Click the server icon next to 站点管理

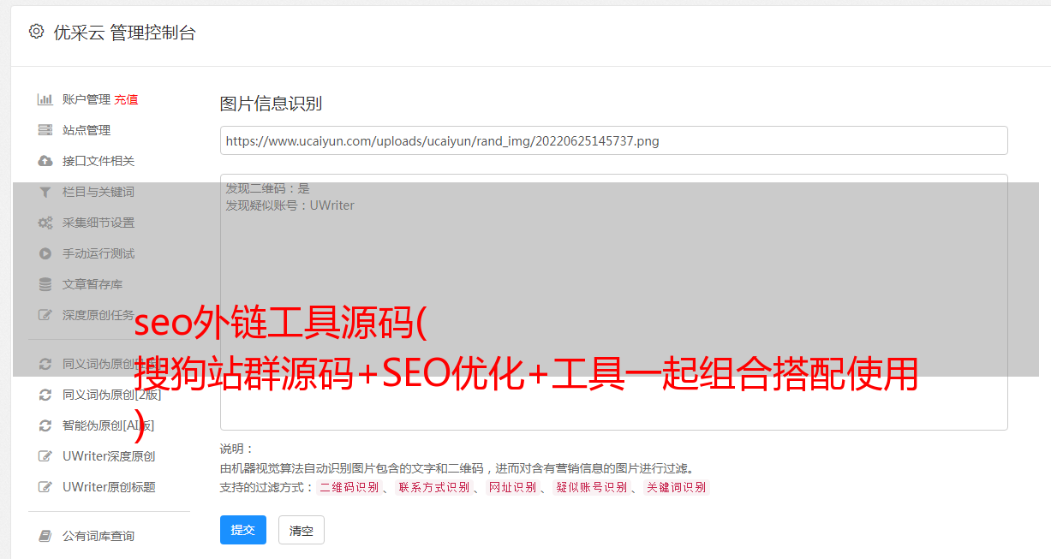coord(45,130)
